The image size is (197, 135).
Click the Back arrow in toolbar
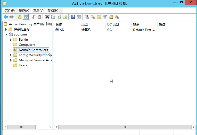(5, 17)
